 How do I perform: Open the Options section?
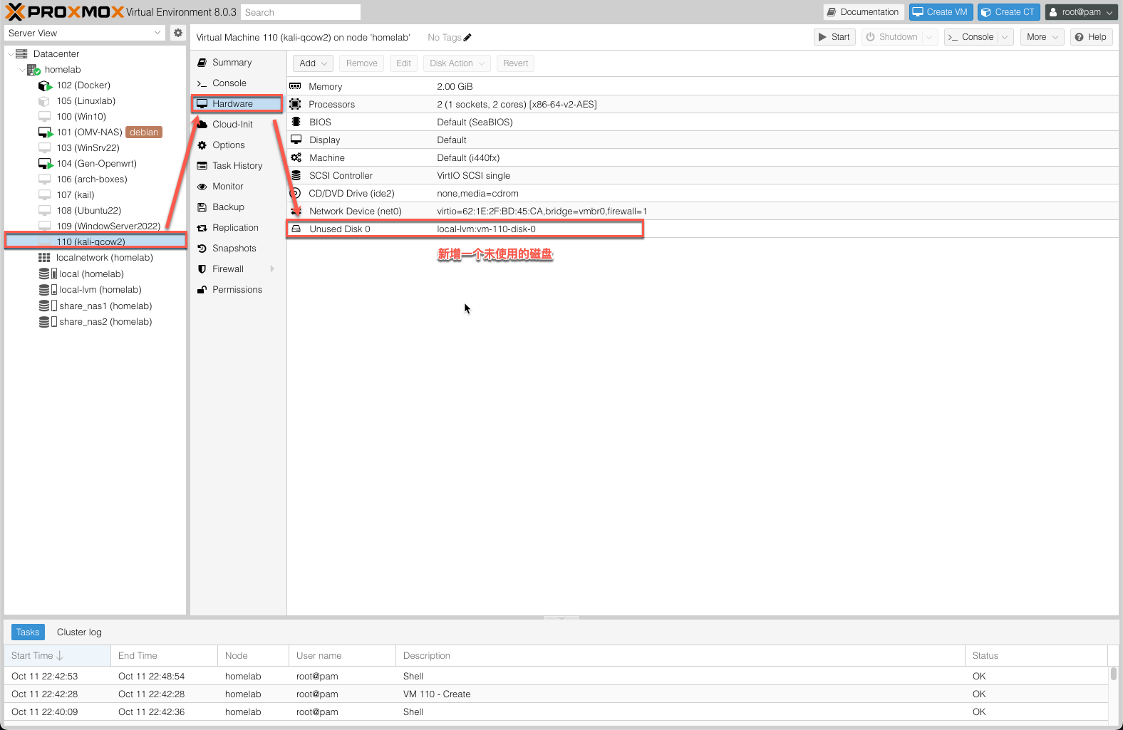point(238,145)
